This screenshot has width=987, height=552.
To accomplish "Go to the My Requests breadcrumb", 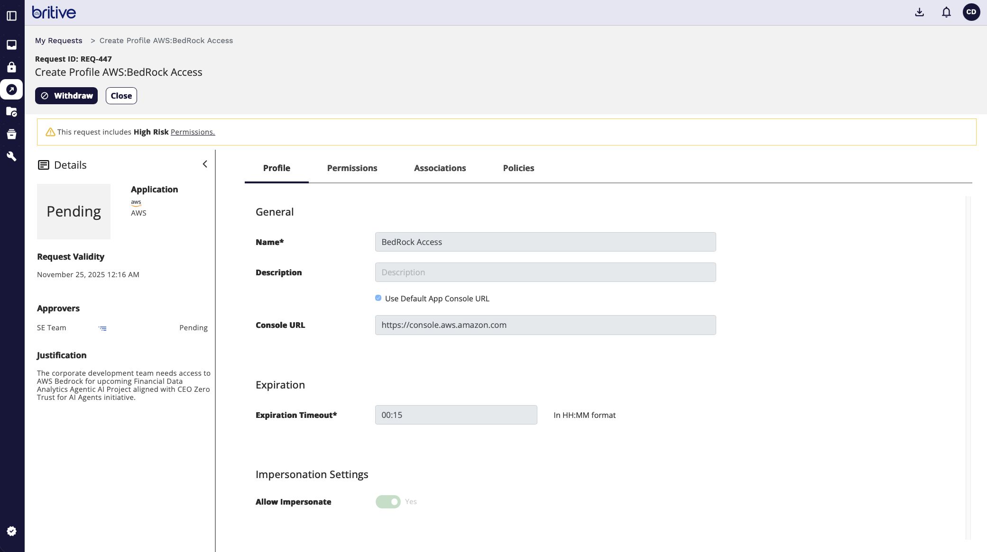I will [58, 41].
